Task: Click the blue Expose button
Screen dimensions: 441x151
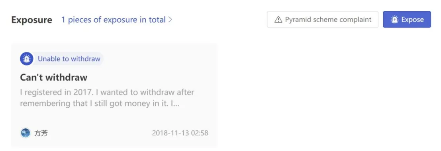Action: click(407, 19)
